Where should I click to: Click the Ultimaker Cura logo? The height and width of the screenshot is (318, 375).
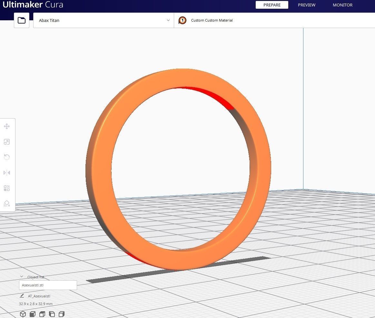(33, 5)
